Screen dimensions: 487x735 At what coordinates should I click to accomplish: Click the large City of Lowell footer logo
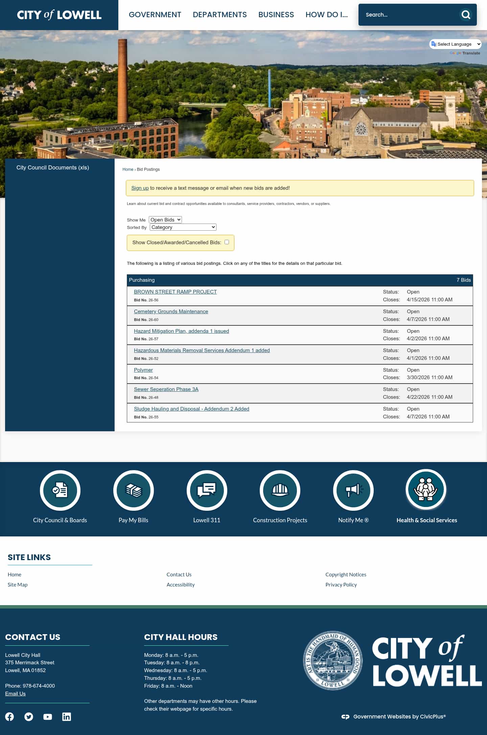(x=427, y=661)
